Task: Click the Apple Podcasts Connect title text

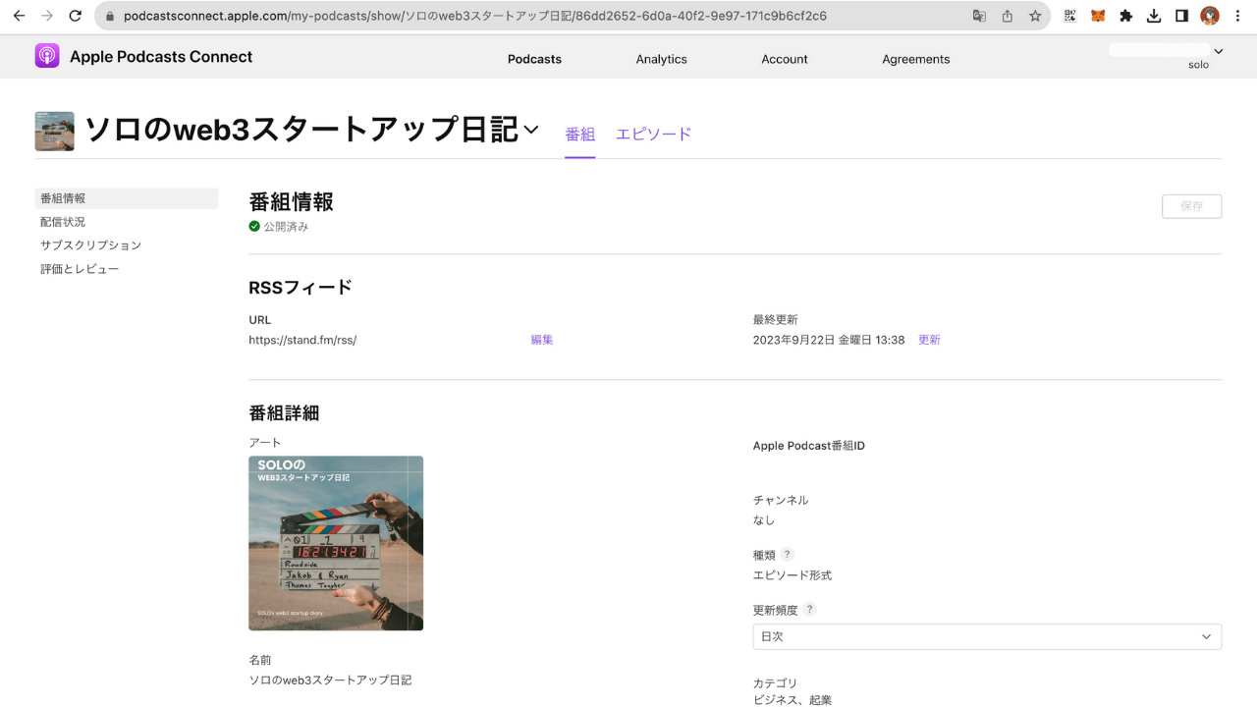Action: (x=161, y=57)
